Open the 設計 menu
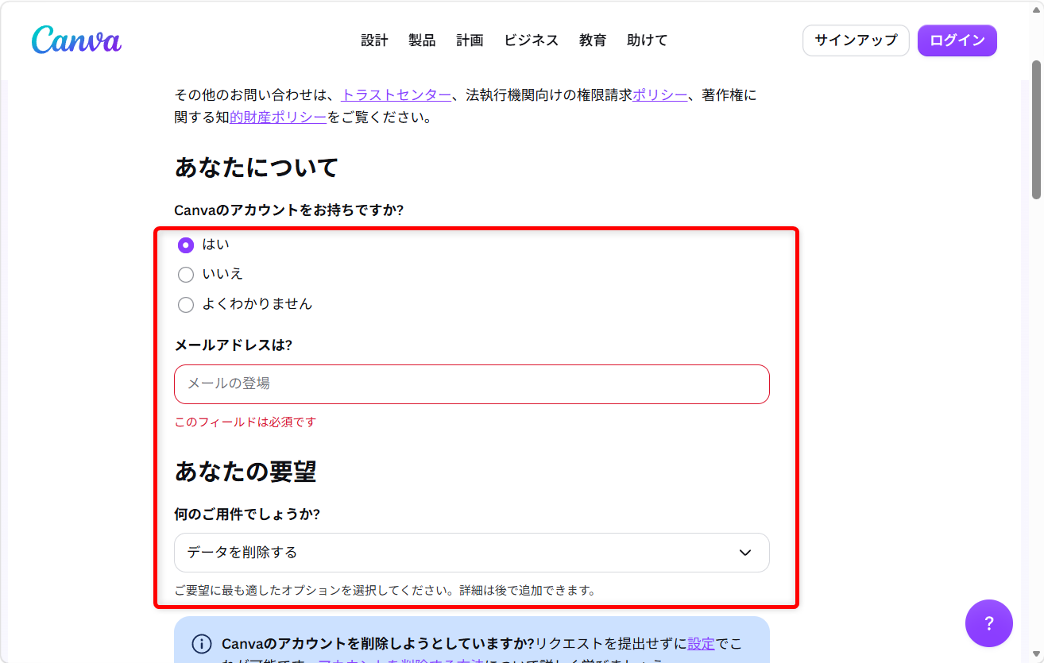This screenshot has height=663, width=1044. click(x=374, y=40)
